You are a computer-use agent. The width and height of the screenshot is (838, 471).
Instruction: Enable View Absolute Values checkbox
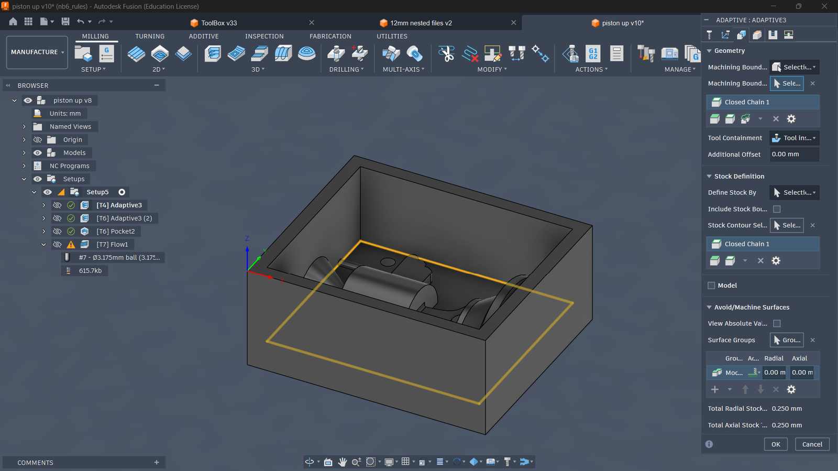(777, 324)
